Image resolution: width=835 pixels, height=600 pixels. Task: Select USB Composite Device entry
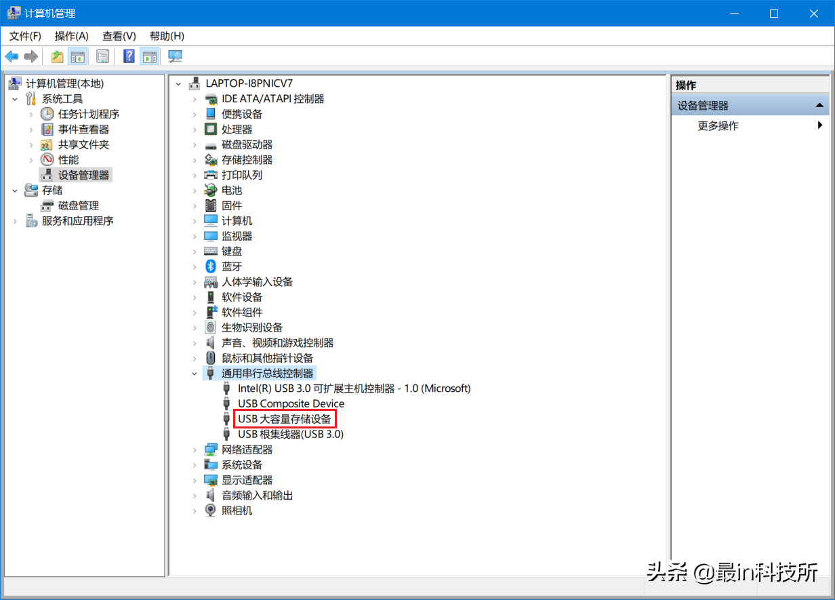tap(291, 404)
